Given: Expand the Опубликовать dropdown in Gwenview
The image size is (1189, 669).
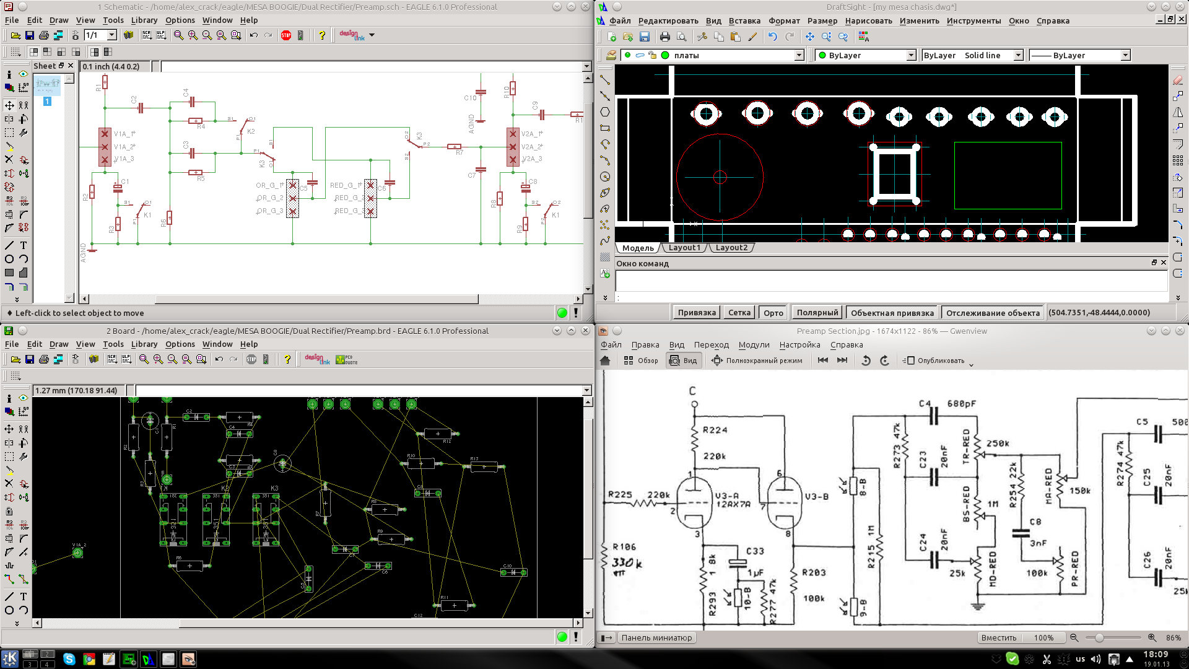Looking at the screenshot, I should coord(971,364).
